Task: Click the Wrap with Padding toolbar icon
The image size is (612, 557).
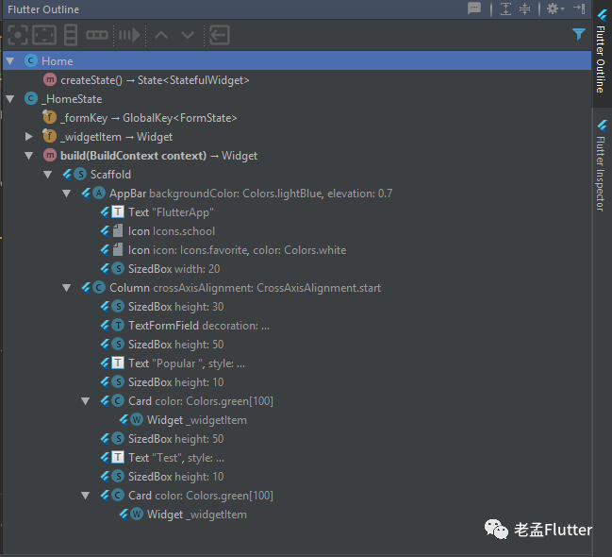Action: (x=44, y=35)
